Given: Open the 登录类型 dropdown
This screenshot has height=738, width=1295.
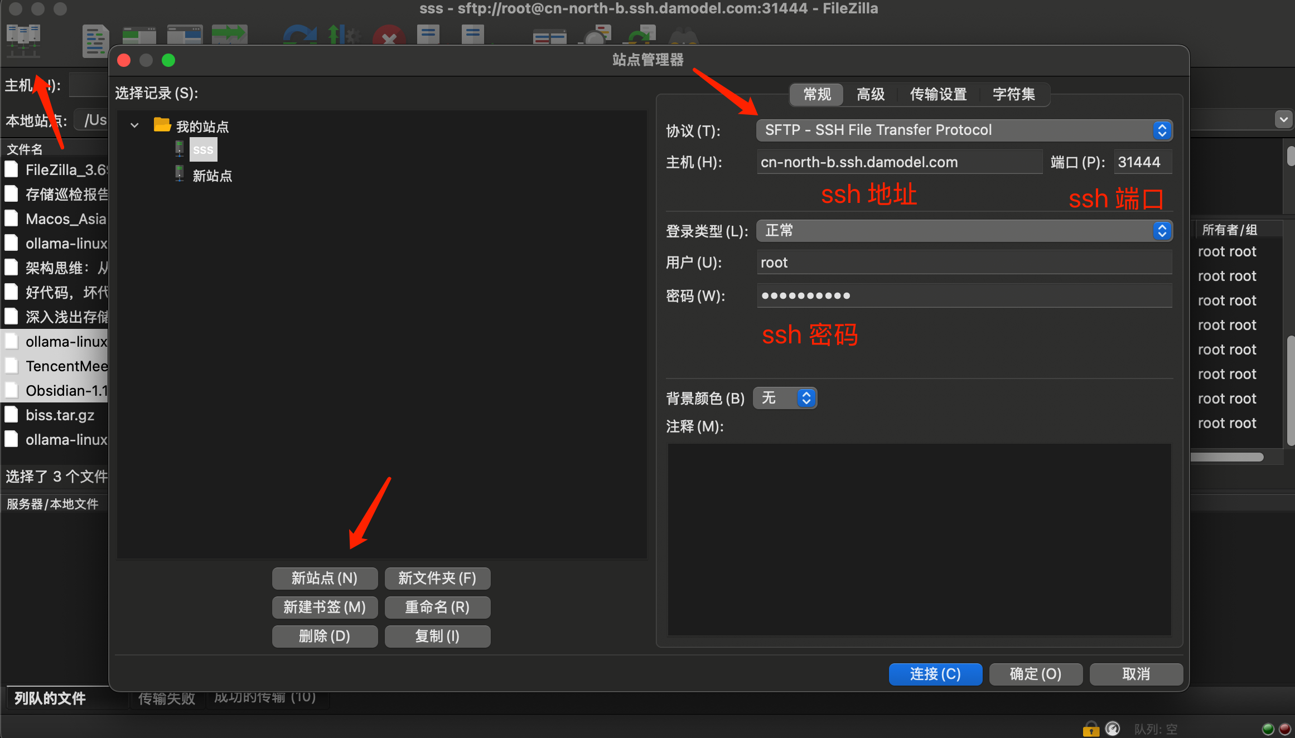Looking at the screenshot, I should point(964,231).
